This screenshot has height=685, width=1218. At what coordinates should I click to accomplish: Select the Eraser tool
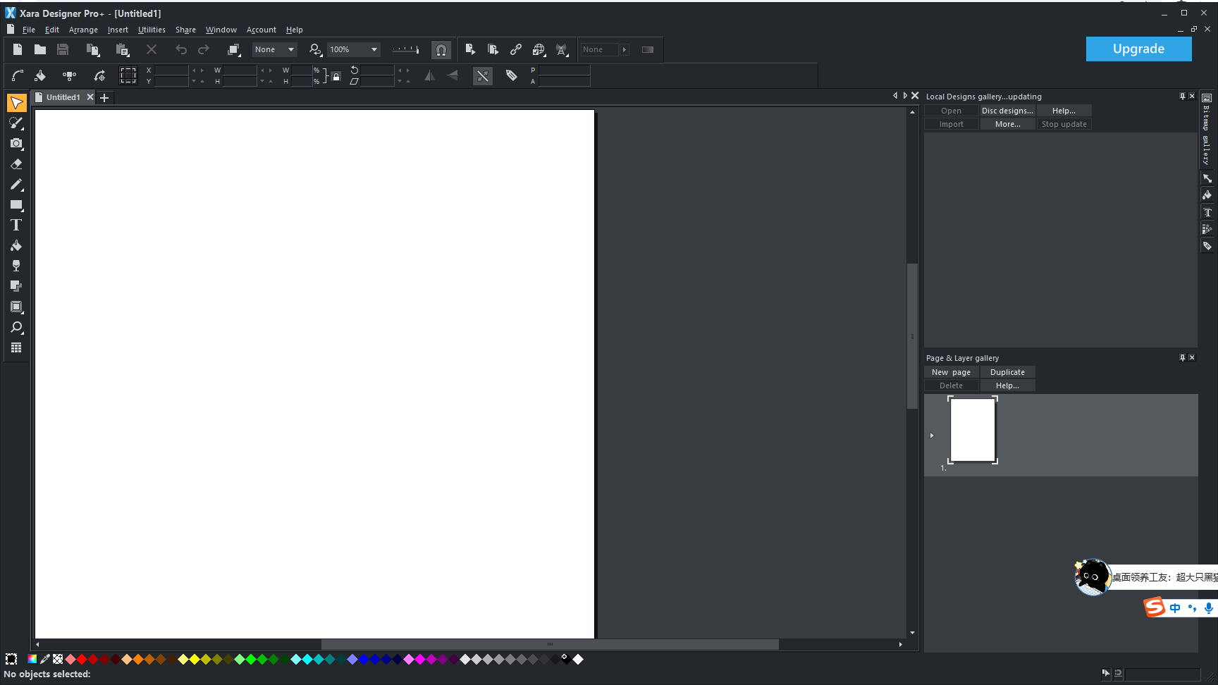point(16,164)
